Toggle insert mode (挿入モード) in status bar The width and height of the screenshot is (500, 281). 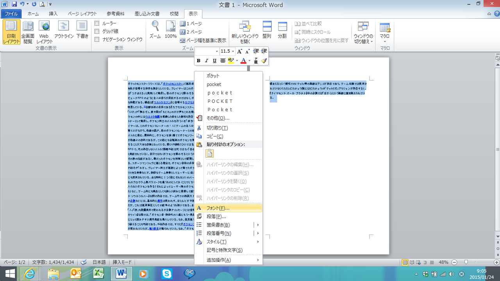pos(122,263)
